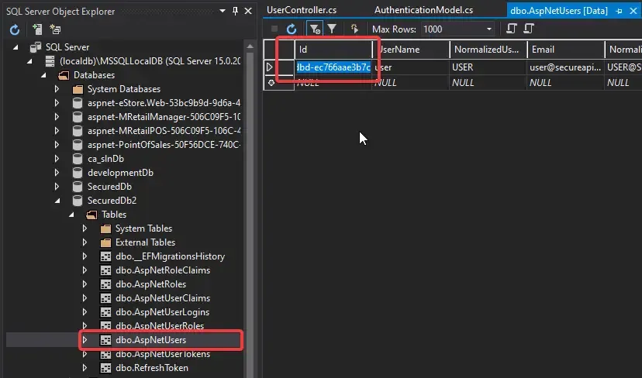Click the NULL cell under Email column

565,83
